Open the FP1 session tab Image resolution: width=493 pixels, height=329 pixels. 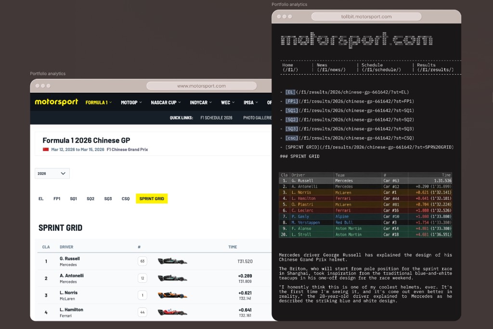pos(56,198)
